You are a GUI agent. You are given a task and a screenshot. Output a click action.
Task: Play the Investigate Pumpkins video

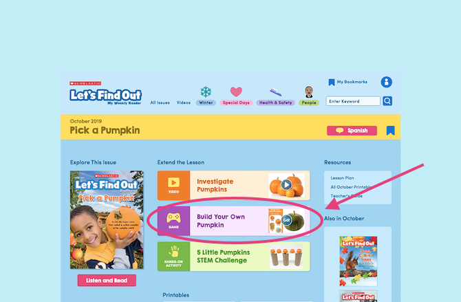(233, 186)
